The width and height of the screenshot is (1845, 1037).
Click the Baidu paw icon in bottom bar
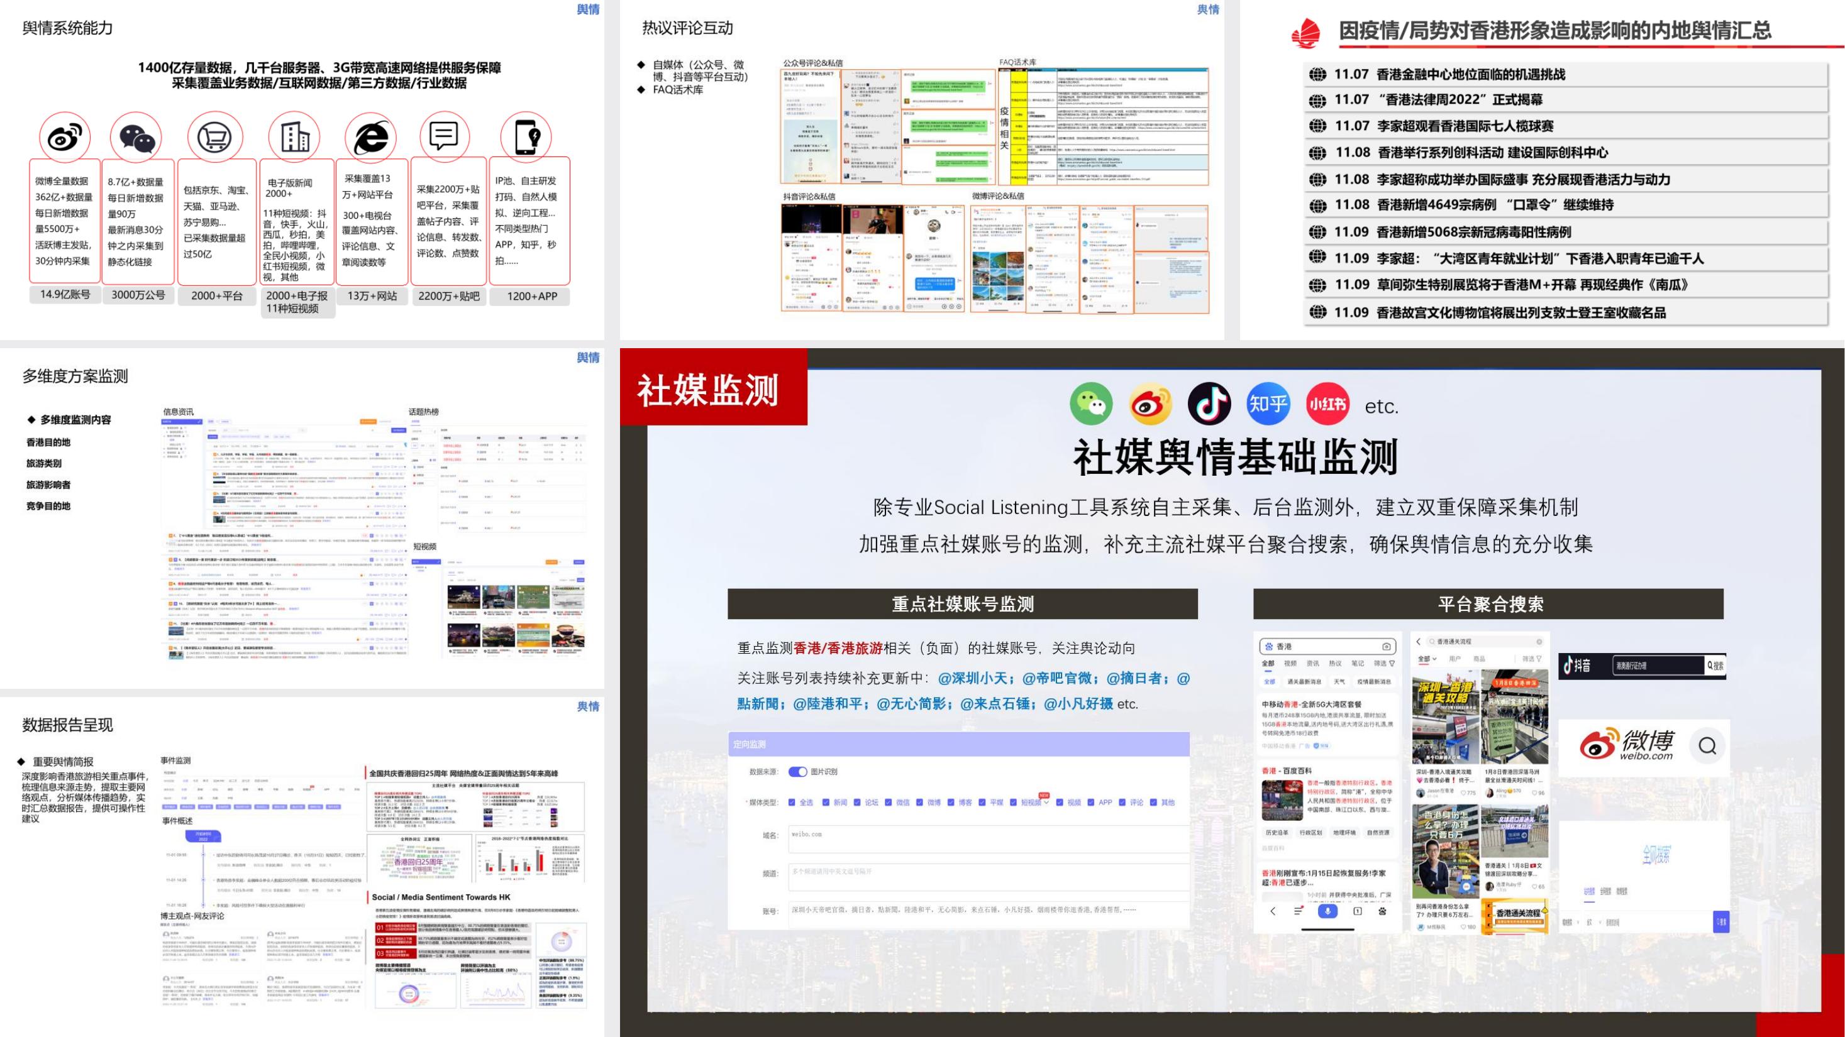pos(1382,912)
